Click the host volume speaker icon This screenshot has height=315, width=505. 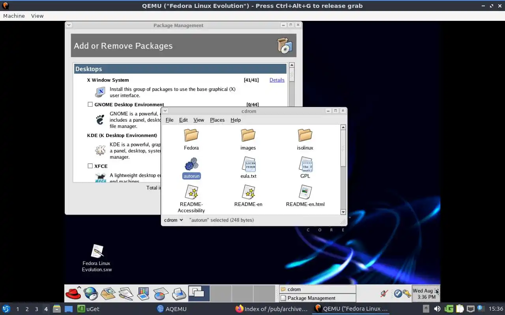point(437,309)
